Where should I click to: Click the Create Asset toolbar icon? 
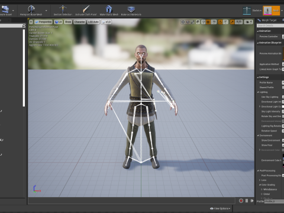point(5,9)
